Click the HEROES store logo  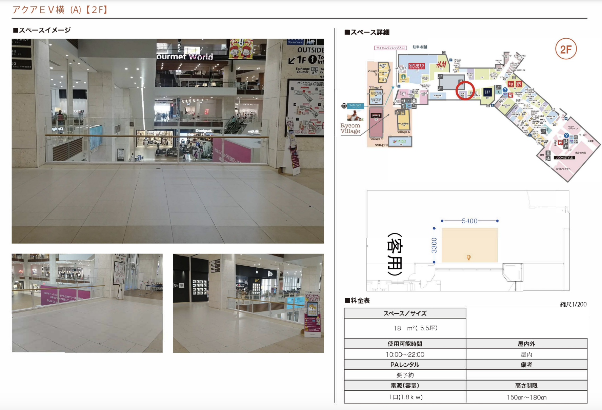(x=376, y=116)
